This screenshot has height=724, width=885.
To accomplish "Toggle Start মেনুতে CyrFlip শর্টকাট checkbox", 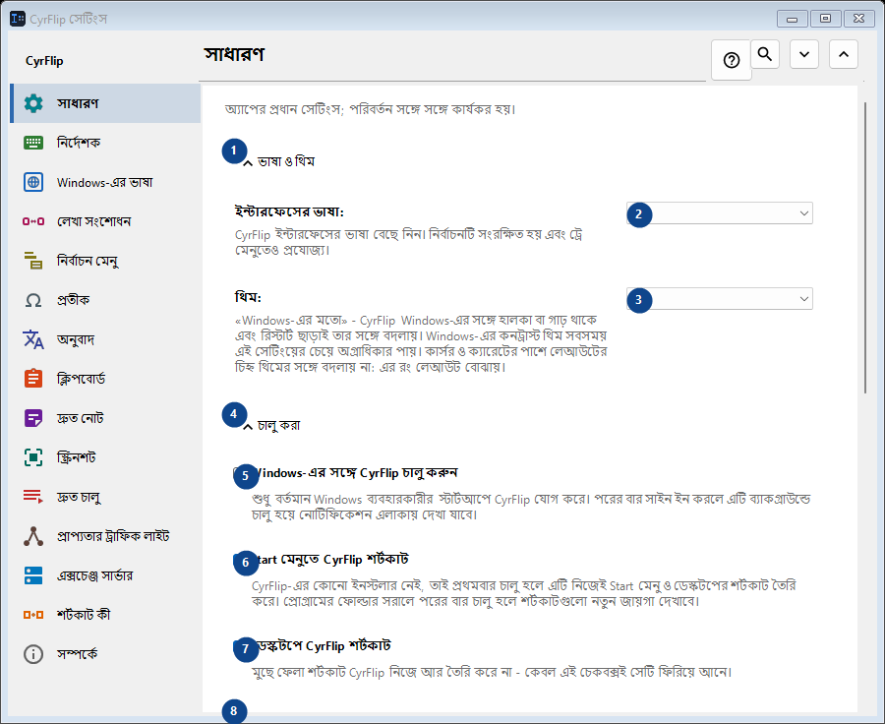I will click(x=239, y=559).
